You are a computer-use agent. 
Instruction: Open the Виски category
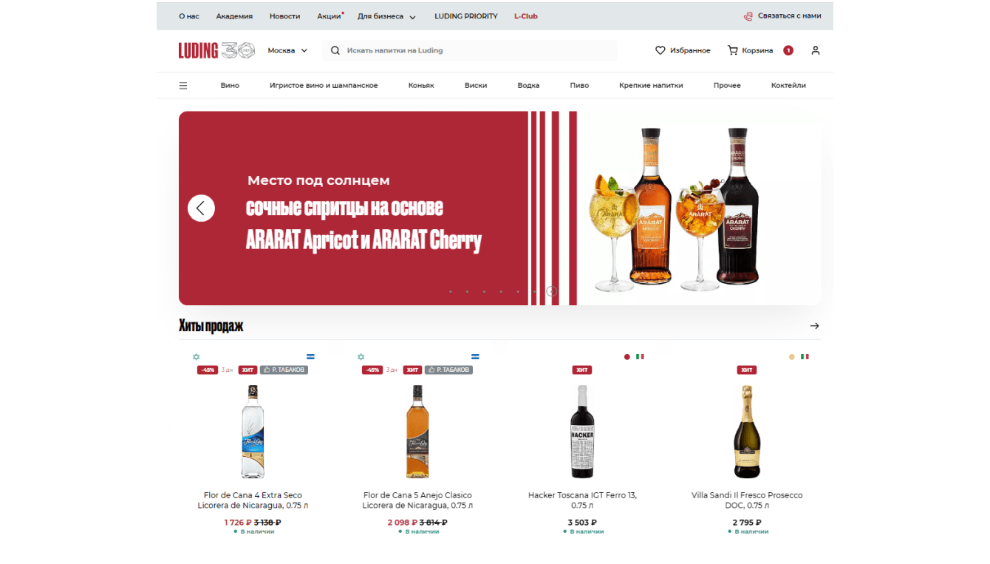tap(476, 85)
